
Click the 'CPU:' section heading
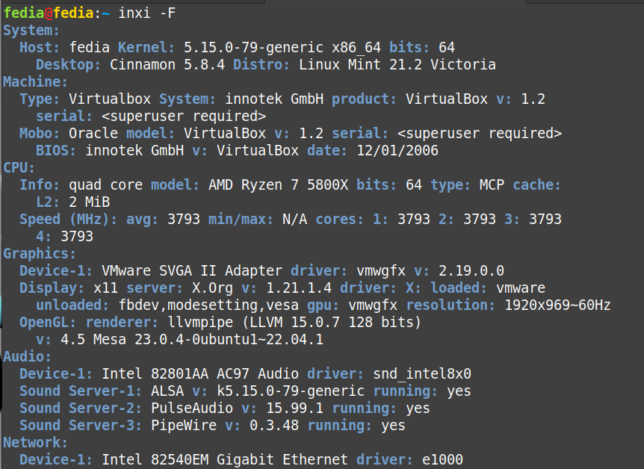pos(19,168)
